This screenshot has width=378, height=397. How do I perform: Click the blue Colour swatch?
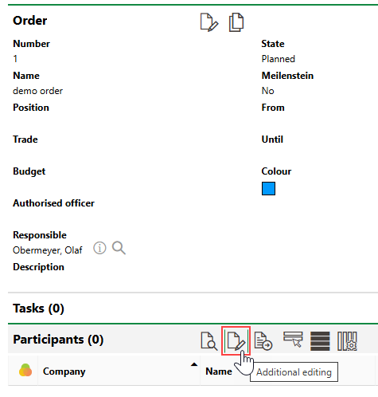(x=268, y=188)
